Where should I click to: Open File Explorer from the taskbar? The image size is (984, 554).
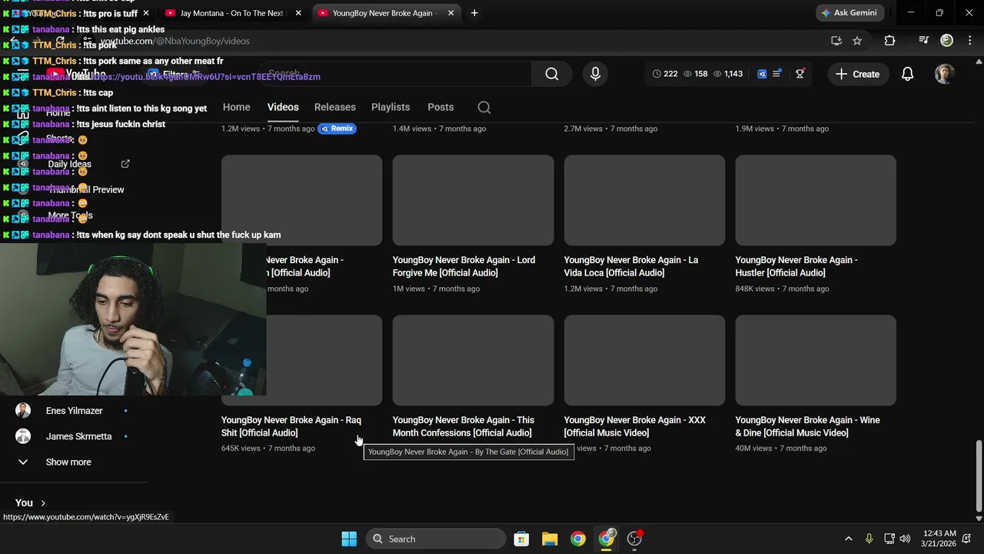tap(550, 539)
